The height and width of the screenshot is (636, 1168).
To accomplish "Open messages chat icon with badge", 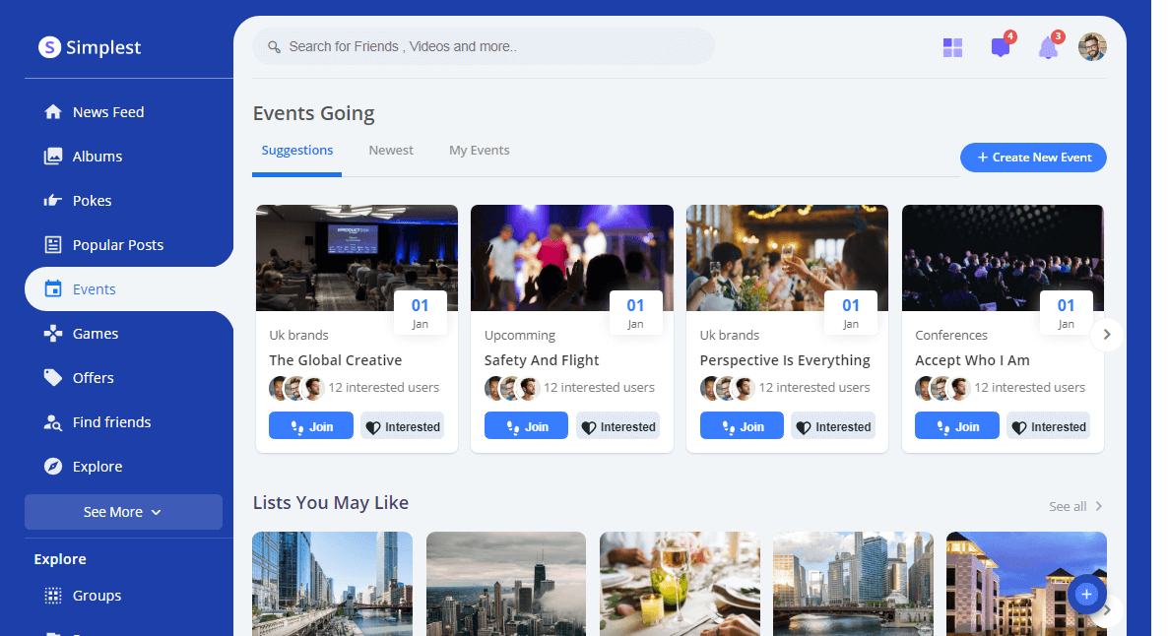I will click(x=1001, y=47).
